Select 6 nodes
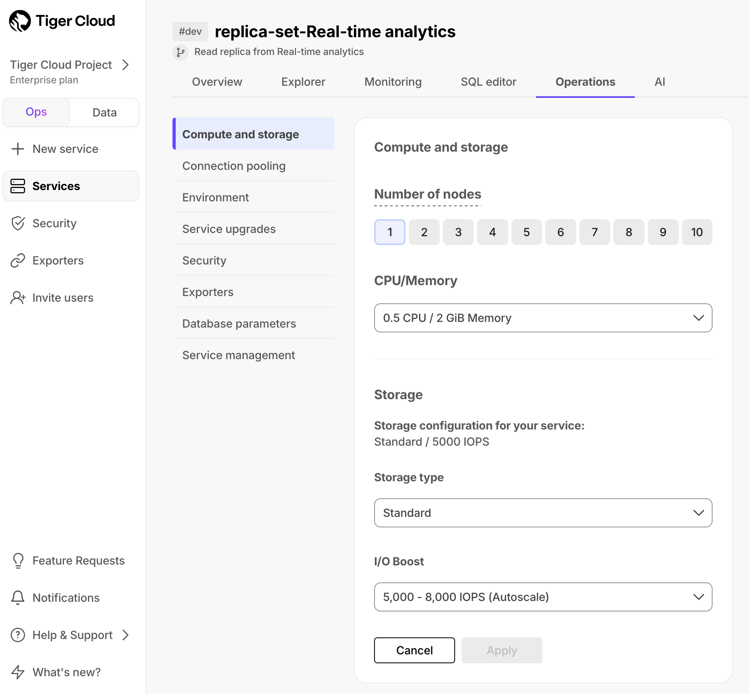The height and width of the screenshot is (694, 749). click(x=561, y=232)
